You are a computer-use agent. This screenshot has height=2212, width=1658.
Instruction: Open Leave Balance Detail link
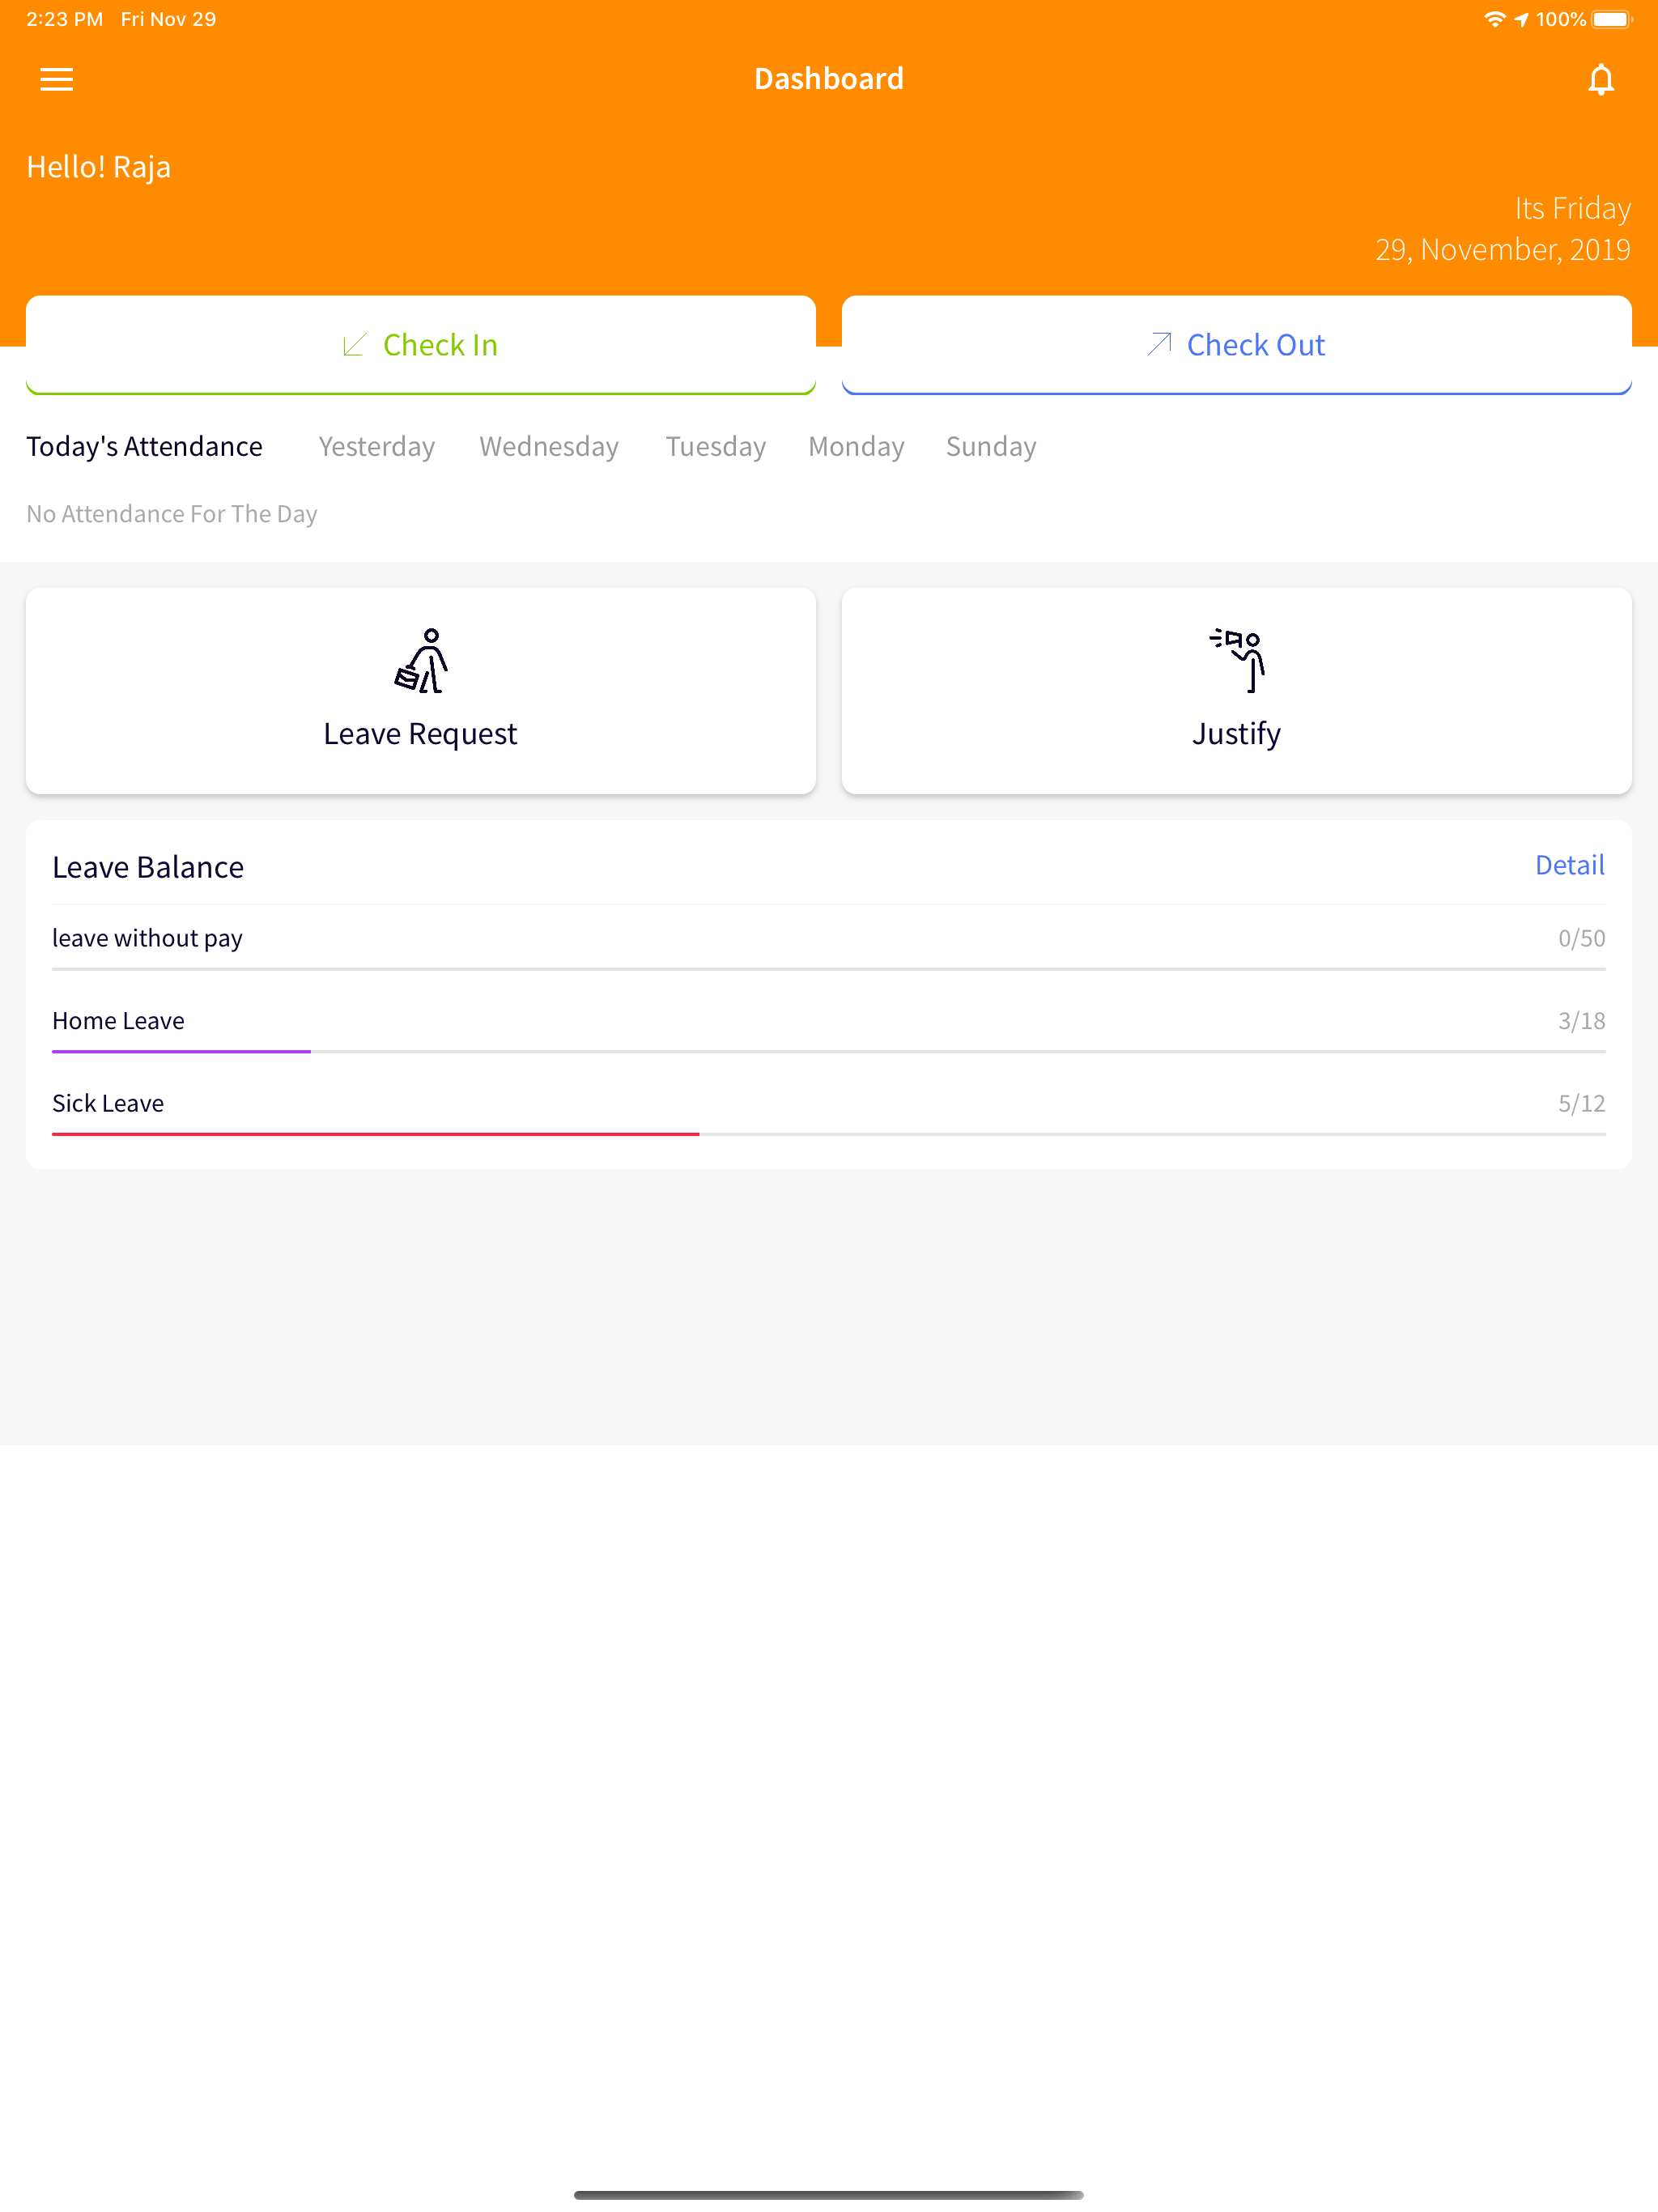pyautogui.click(x=1569, y=865)
